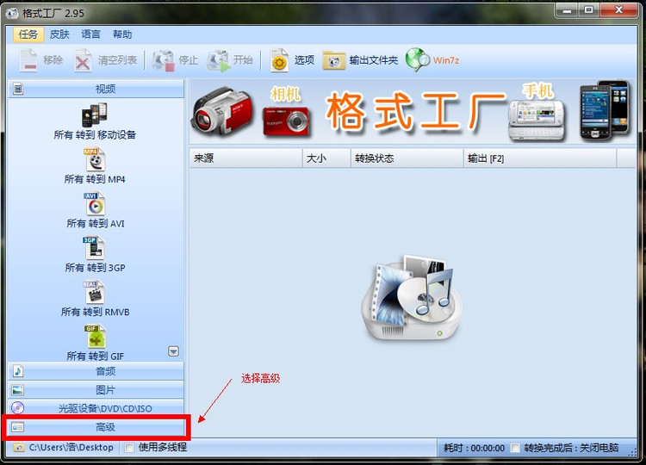The width and height of the screenshot is (646, 465).
Task: Open the 皮肤 menu
Action: point(59,34)
